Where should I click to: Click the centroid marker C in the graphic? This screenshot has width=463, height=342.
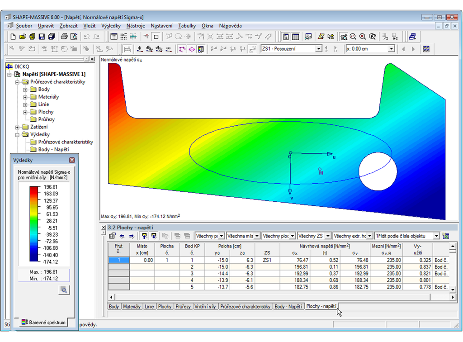click(290, 154)
